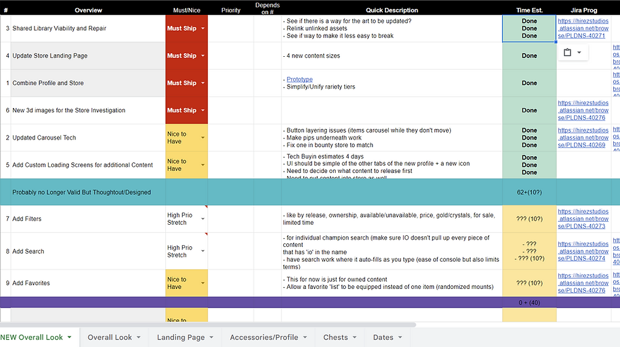Select the Shared Library Viability and Repair cell
Viewport: 620px width, 347px height.
(x=88, y=28)
